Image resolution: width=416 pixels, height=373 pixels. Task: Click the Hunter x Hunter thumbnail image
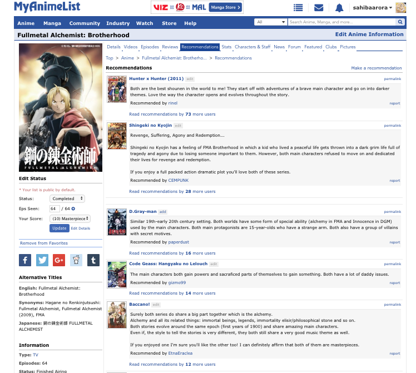click(117, 89)
